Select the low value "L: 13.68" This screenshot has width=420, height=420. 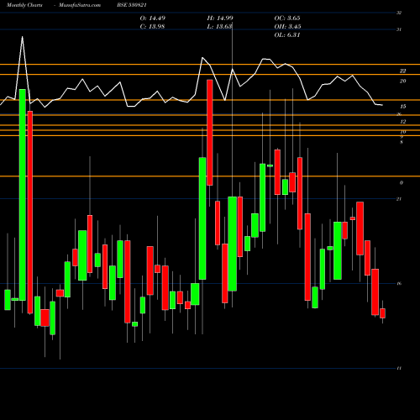pyautogui.click(x=219, y=27)
